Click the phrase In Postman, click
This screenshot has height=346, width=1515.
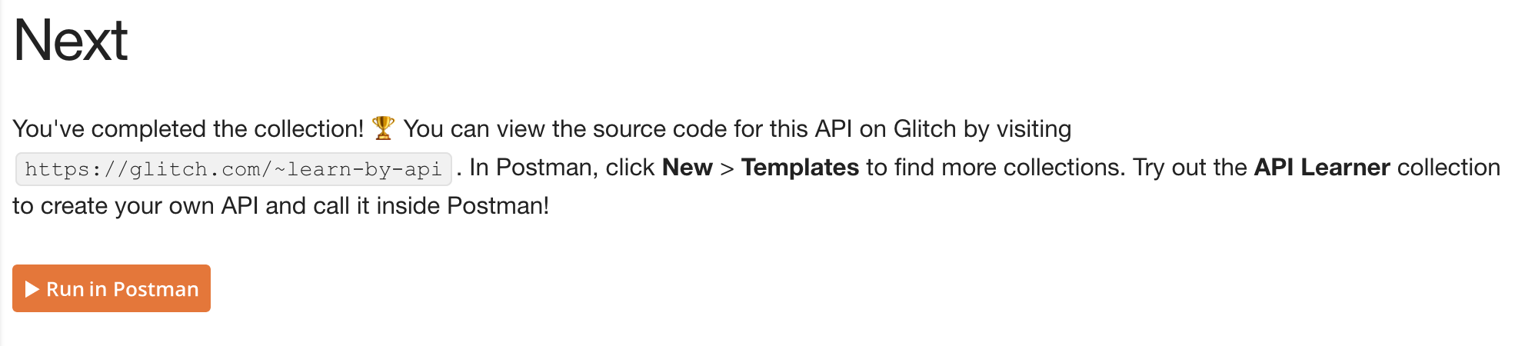click(x=562, y=167)
